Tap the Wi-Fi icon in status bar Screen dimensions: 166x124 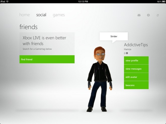pos(7,2)
